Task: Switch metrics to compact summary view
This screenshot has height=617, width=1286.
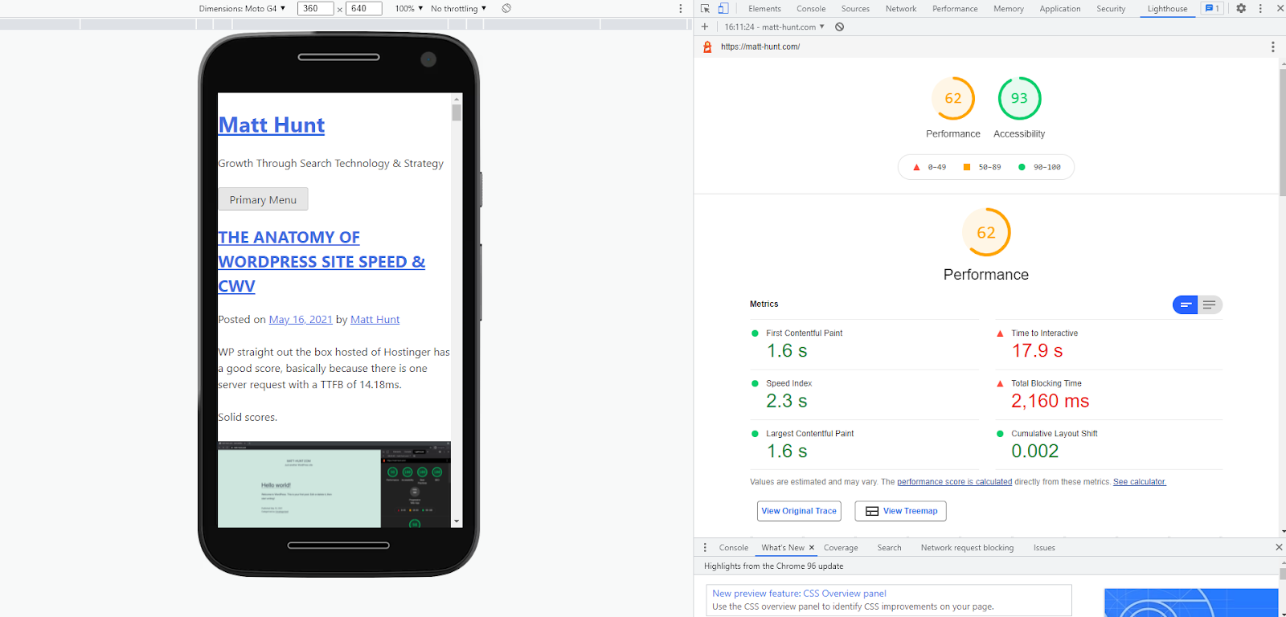Action: [1186, 304]
